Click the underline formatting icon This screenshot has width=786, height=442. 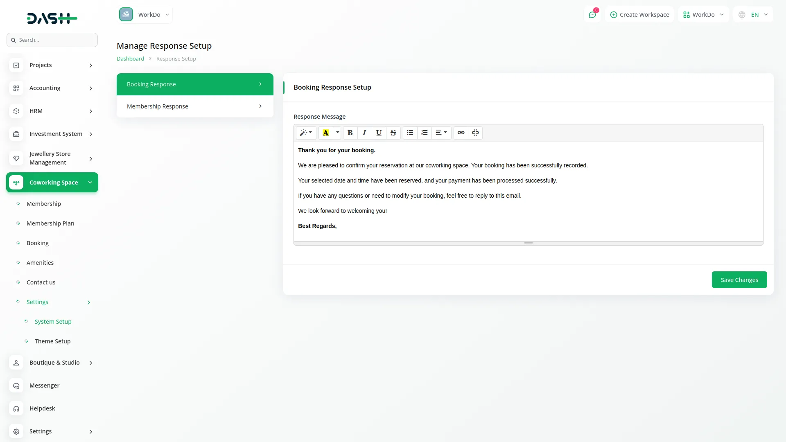tap(379, 133)
